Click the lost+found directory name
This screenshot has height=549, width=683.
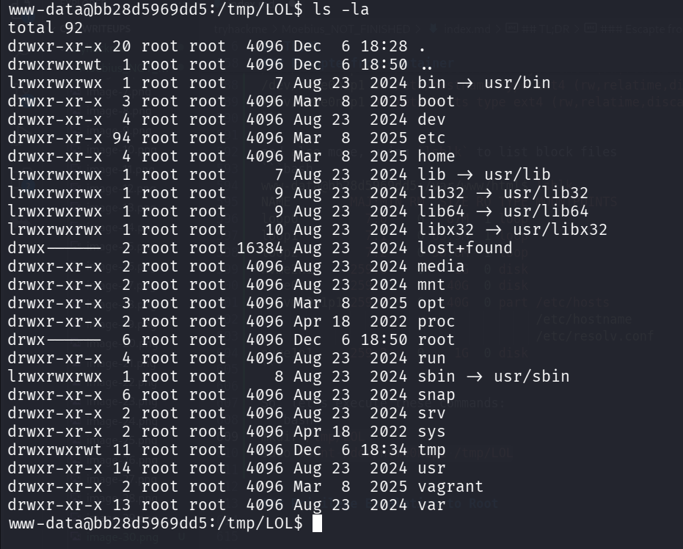click(464, 248)
